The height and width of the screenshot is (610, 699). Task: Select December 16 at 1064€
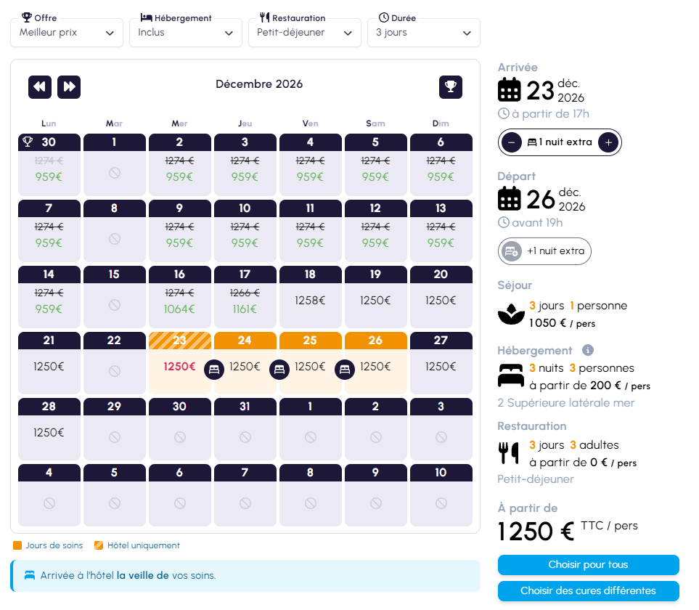180,296
